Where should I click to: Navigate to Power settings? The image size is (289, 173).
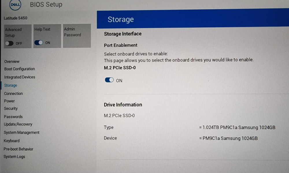tap(9, 101)
